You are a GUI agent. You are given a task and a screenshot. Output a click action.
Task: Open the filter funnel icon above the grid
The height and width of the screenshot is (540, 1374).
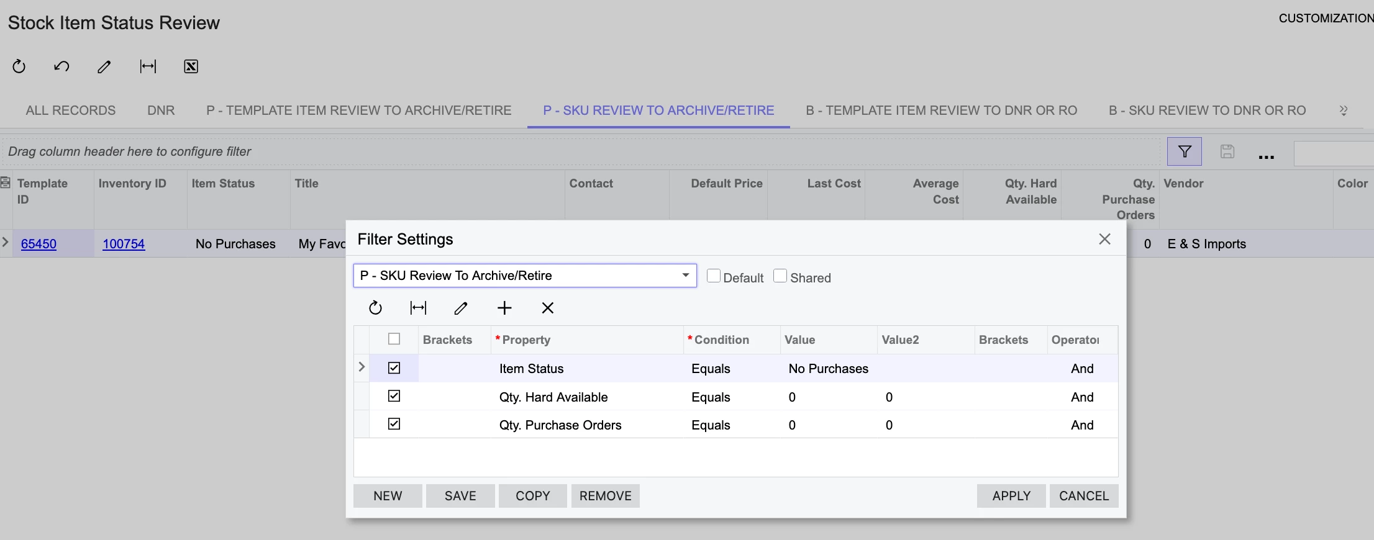pyautogui.click(x=1184, y=151)
